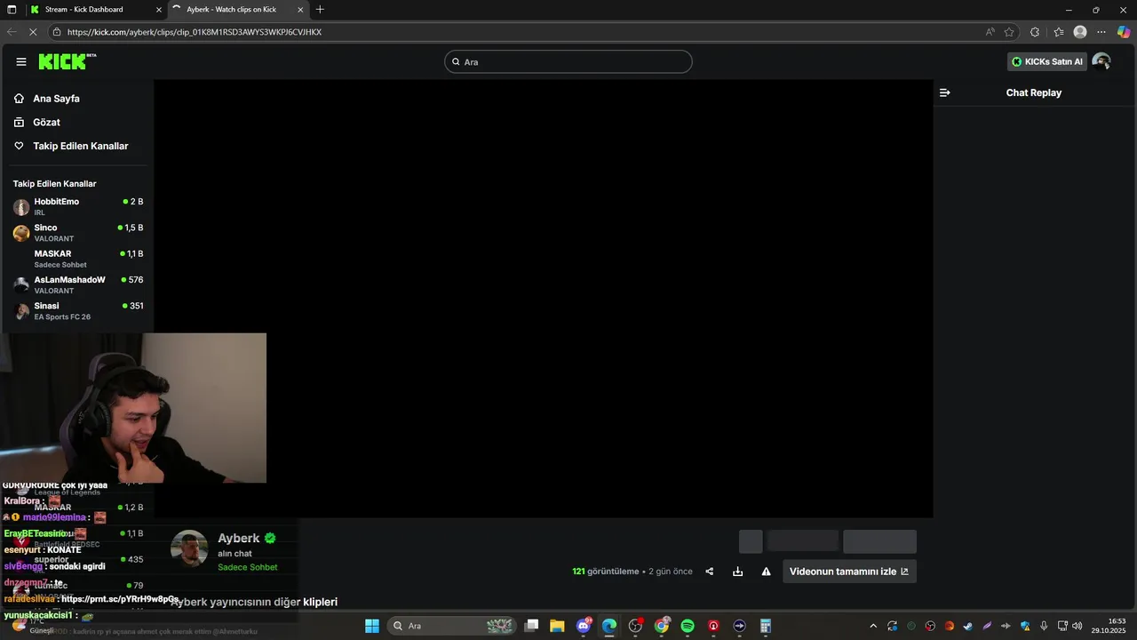Image resolution: width=1137 pixels, height=640 pixels.
Task: Click Ayberk's channel avatar
Action: 189,548
